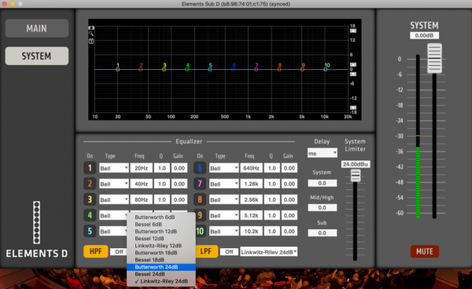Click the System Limiter fader handle
Image resolution: width=472 pixels, height=289 pixels.
[356, 175]
